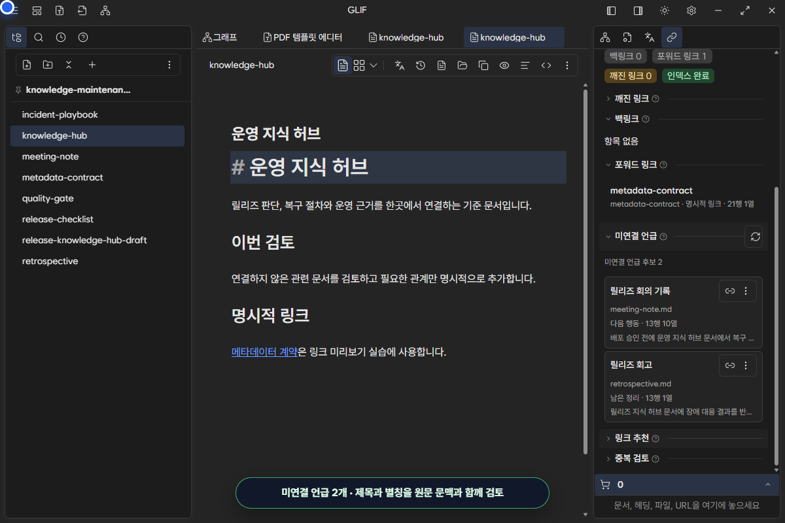Click the cart drop zone area
This screenshot has width=785, height=523.
pyautogui.click(x=687, y=505)
